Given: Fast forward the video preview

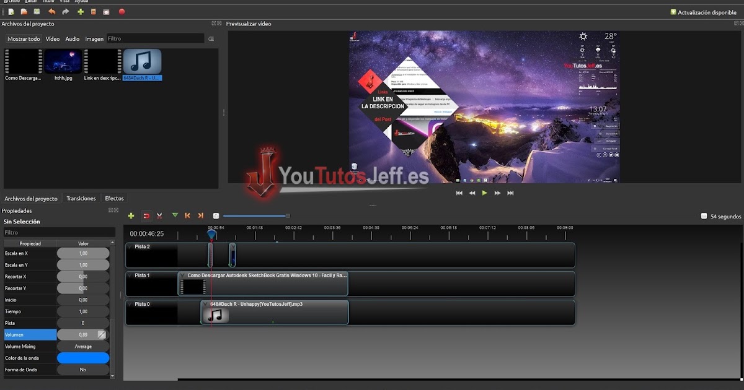Looking at the screenshot, I should pos(498,193).
